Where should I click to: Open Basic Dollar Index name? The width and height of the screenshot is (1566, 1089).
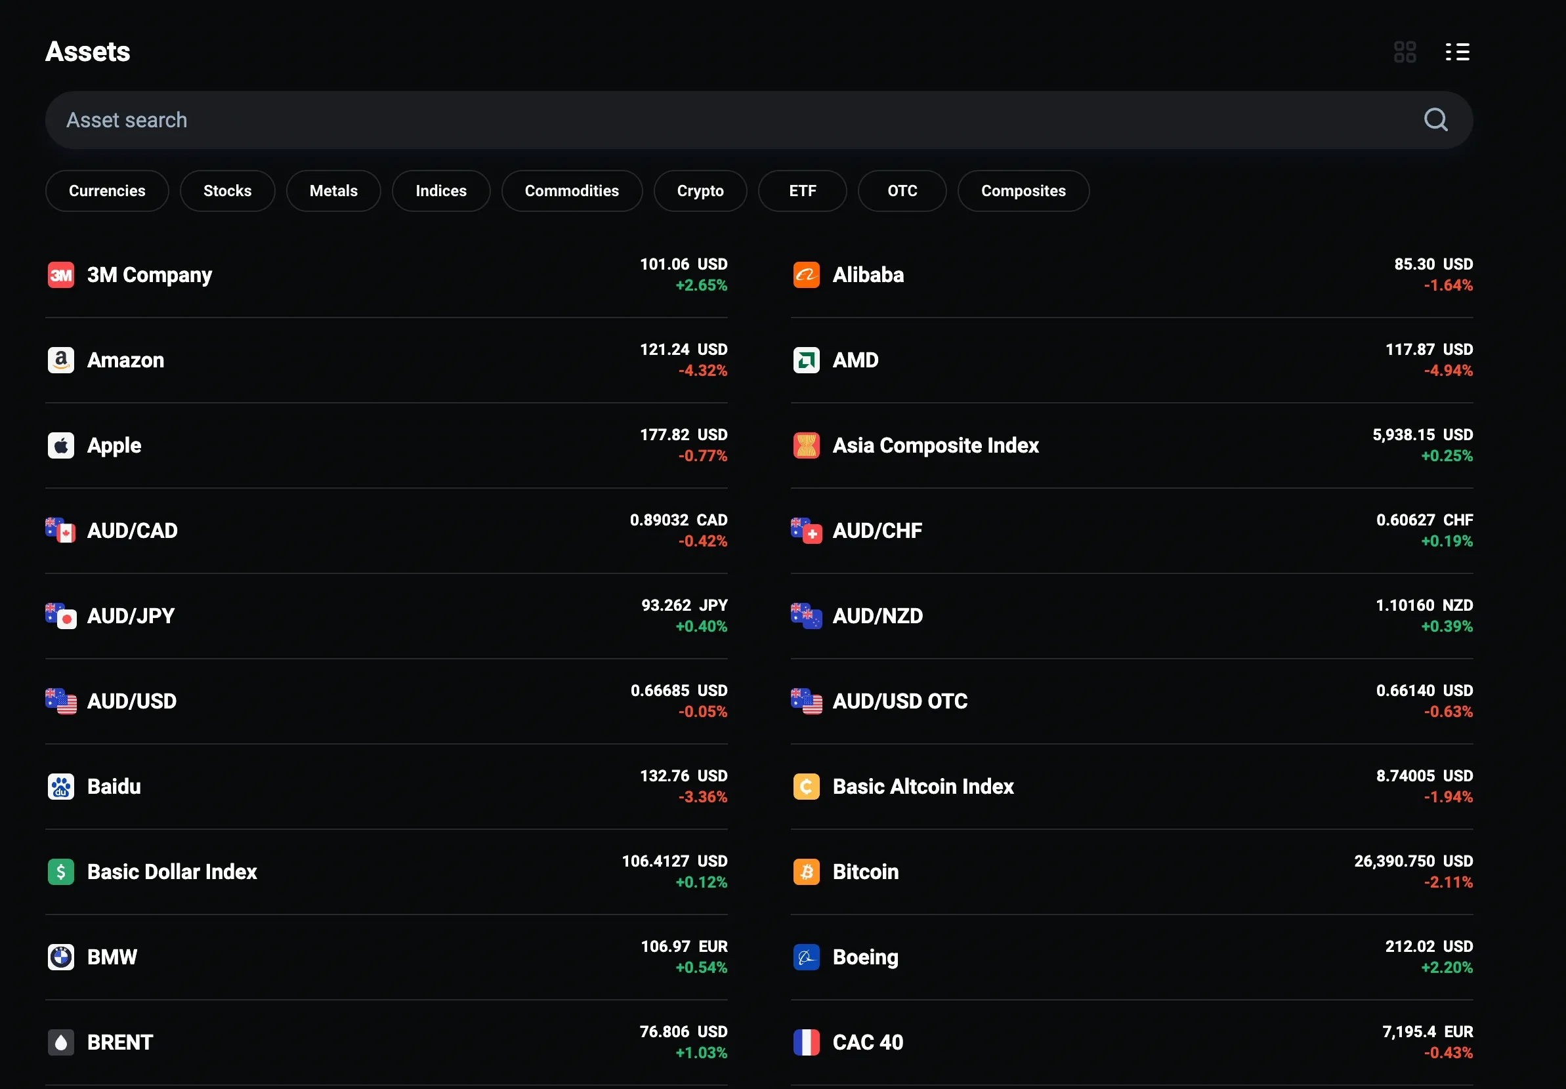172,871
